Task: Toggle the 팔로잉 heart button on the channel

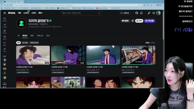Action: coord(125,21)
